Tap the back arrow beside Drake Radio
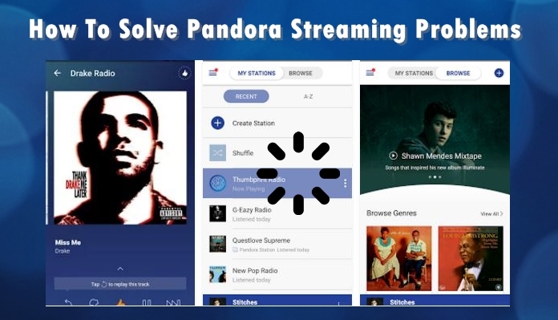The width and height of the screenshot is (558, 320). 57,73
